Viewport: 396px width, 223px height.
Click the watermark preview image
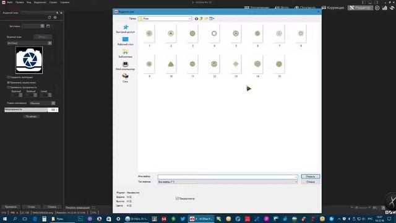point(29,60)
